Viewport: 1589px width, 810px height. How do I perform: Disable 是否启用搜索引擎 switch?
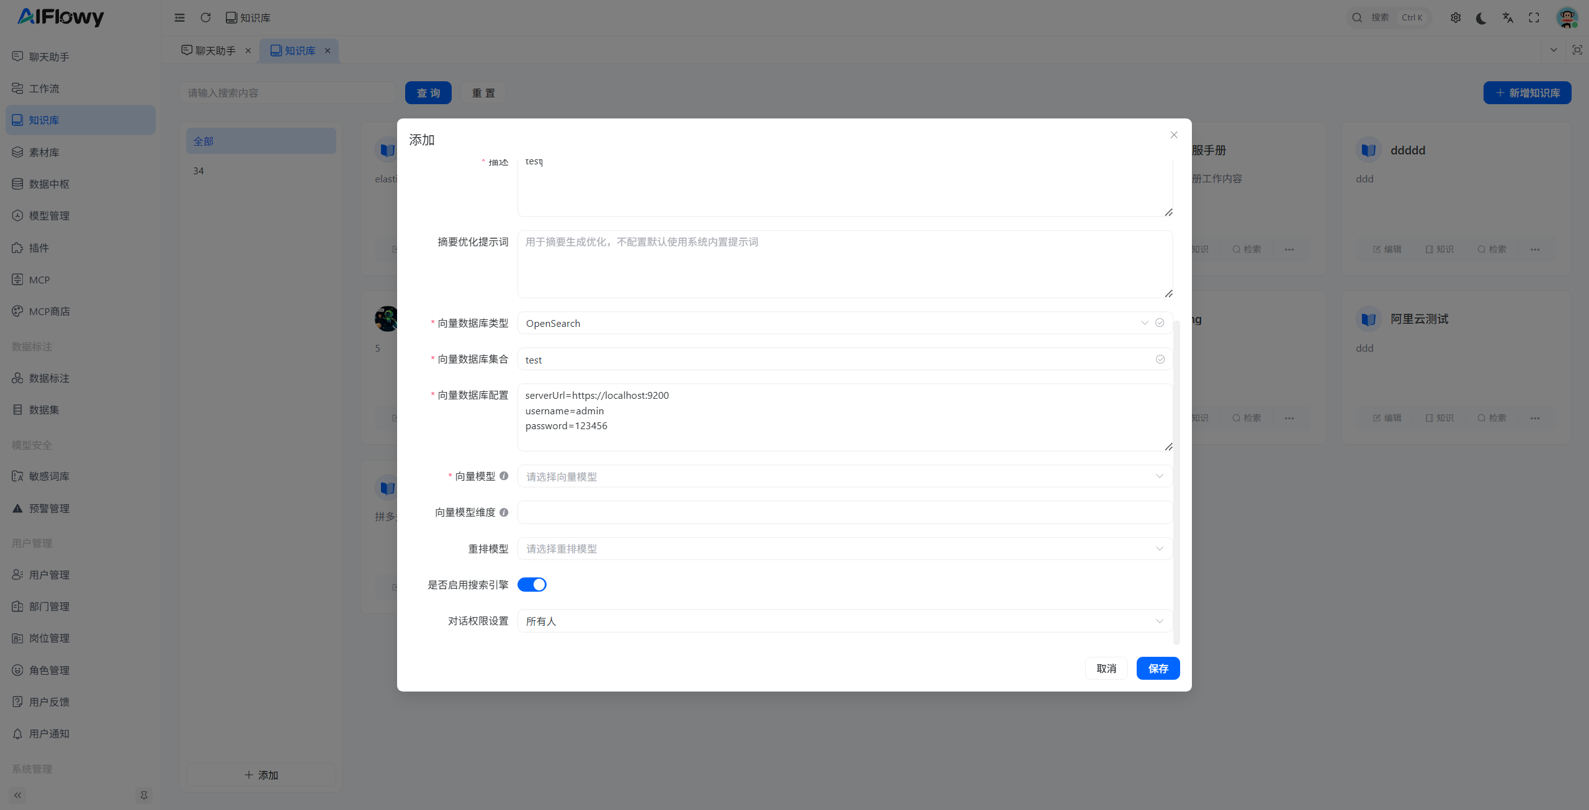pyautogui.click(x=531, y=584)
